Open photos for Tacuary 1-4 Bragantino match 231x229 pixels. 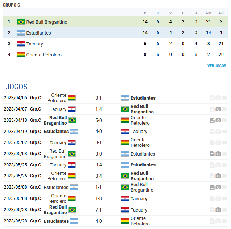coord(218,109)
